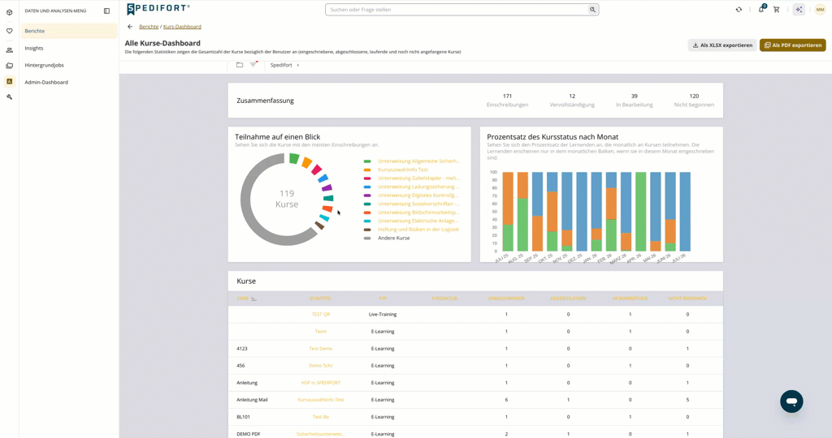Focus the search or question field
This screenshot has width=832, height=438.
tap(457, 10)
